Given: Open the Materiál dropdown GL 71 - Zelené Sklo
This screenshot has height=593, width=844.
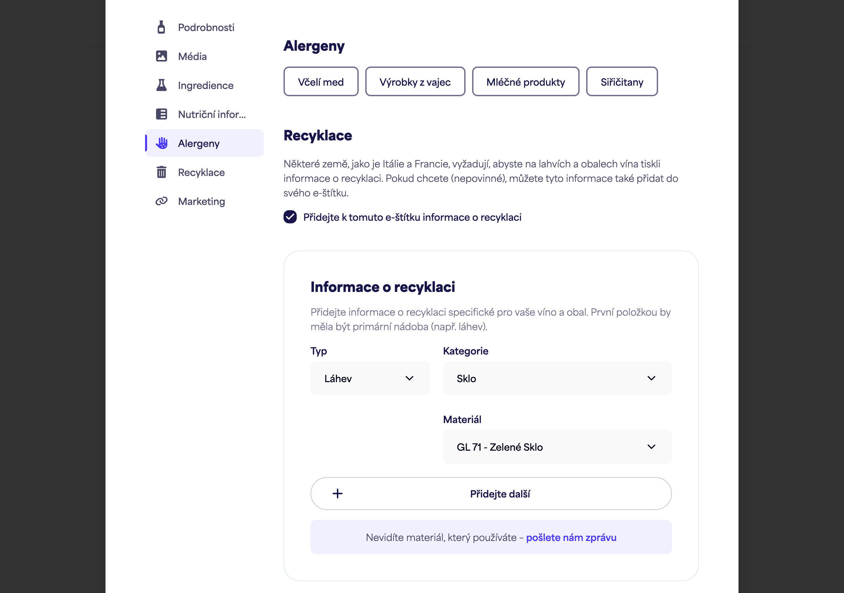Looking at the screenshot, I should click(557, 447).
